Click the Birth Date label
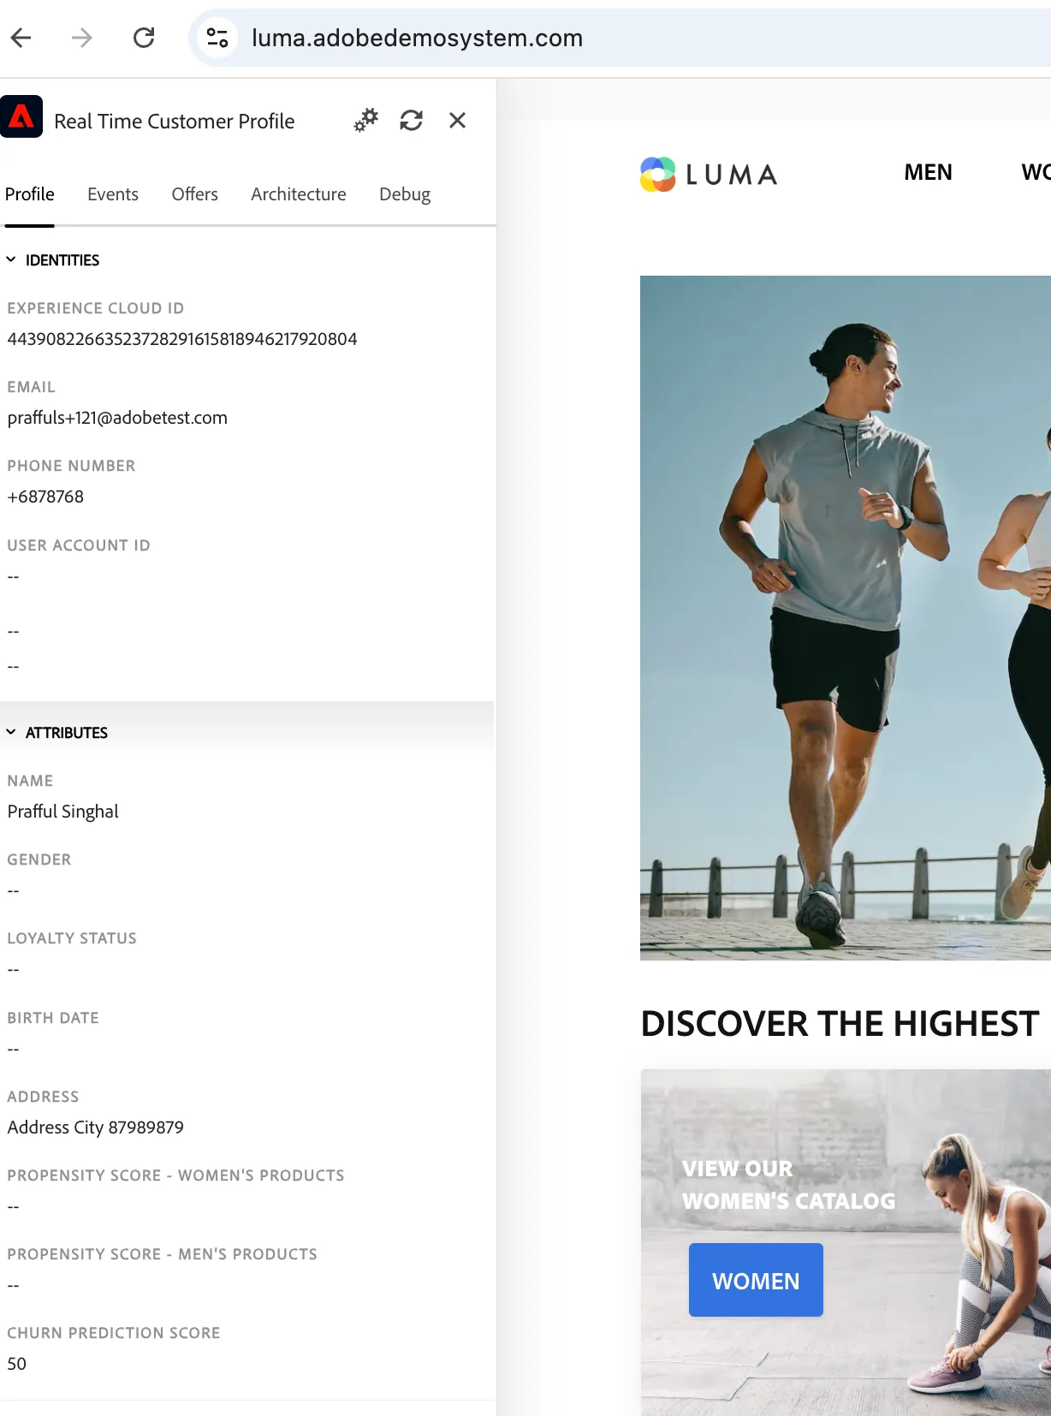 pos(53,1018)
